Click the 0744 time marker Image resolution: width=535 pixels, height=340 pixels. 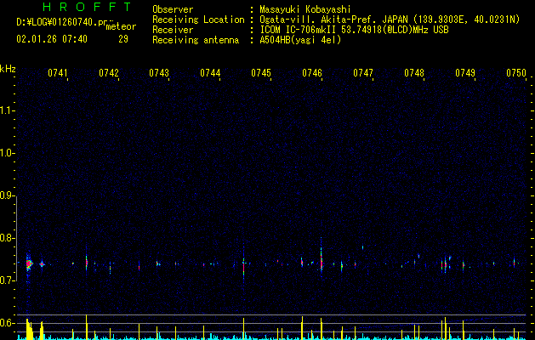(x=210, y=73)
